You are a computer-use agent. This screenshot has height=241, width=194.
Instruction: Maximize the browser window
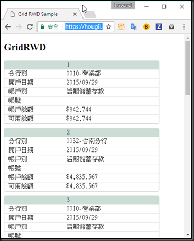click(x=164, y=7)
